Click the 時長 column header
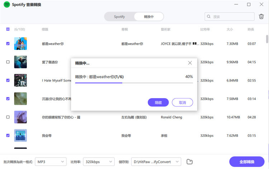269x169 pixels. (x=251, y=29)
